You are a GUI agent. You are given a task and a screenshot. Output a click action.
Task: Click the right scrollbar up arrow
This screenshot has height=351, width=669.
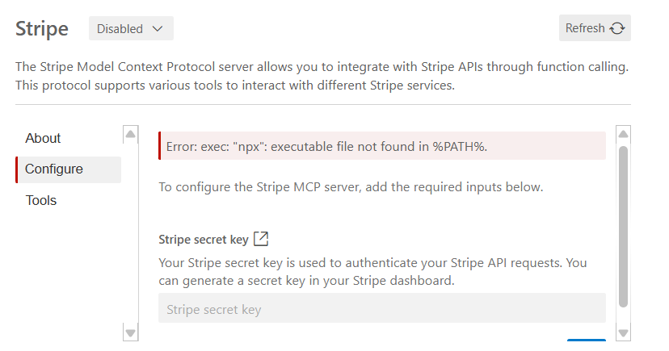point(623,133)
